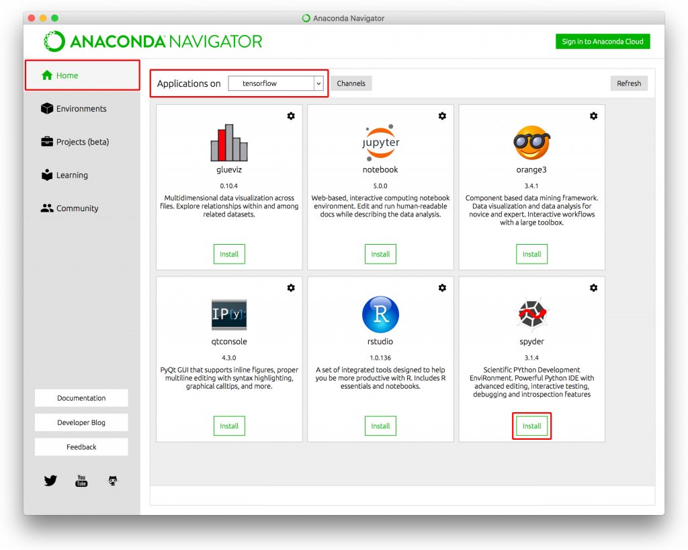Install rstudio
Viewport: 688px width, 550px height.
pyautogui.click(x=380, y=426)
